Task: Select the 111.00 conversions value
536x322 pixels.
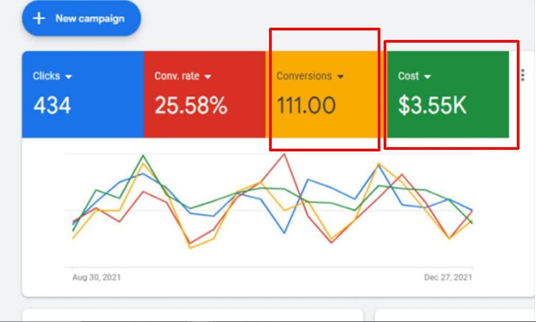Action: (x=306, y=105)
